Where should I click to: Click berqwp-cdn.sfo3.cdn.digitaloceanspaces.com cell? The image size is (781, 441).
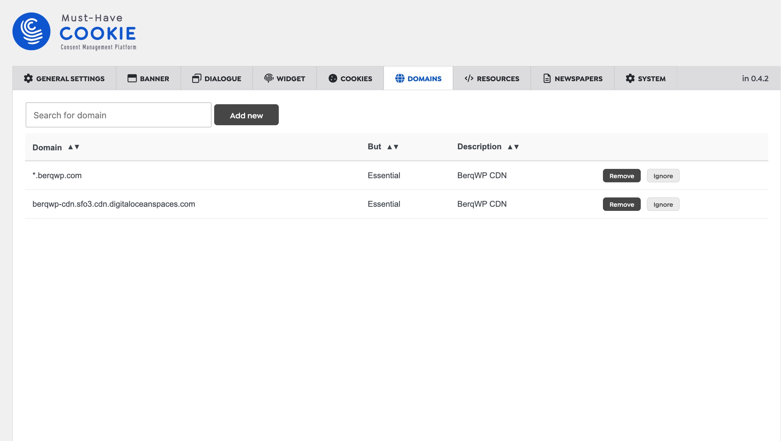(x=114, y=204)
